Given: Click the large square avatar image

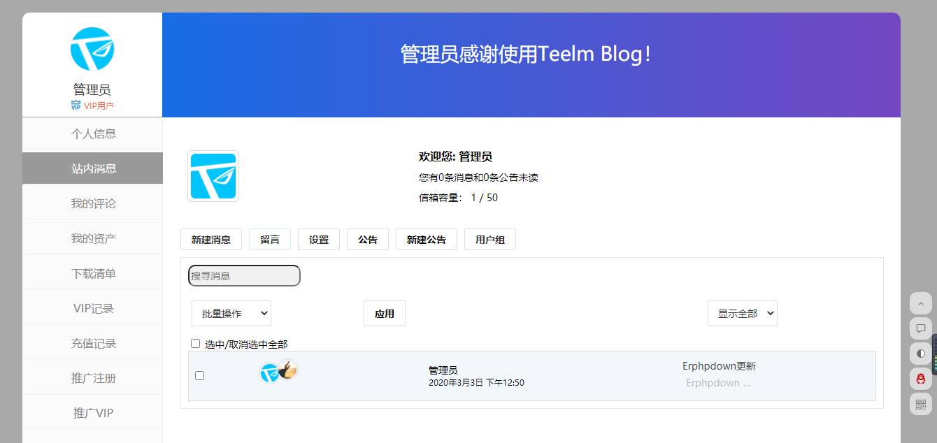Looking at the screenshot, I should (x=213, y=176).
